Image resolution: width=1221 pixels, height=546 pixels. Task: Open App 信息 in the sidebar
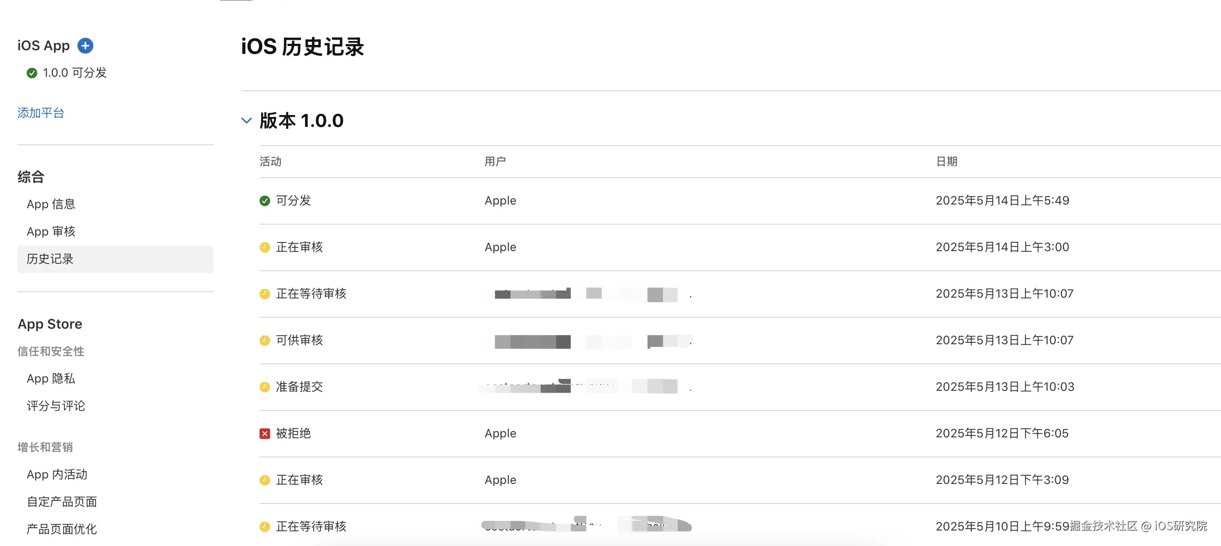click(51, 204)
